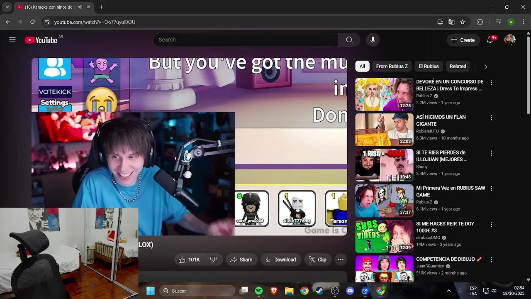Open the media controls icon in Chrome toolbar
This screenshot has height=299, width=531.
pyautogui.click(x=499, y=22)
